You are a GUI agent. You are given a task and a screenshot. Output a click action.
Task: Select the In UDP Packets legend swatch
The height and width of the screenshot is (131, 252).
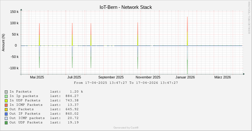6,100
